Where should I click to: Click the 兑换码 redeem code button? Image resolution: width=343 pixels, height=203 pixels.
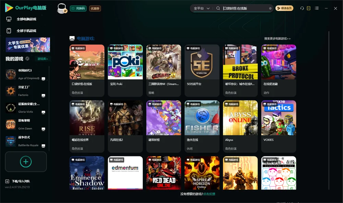[x=78, y=9]
